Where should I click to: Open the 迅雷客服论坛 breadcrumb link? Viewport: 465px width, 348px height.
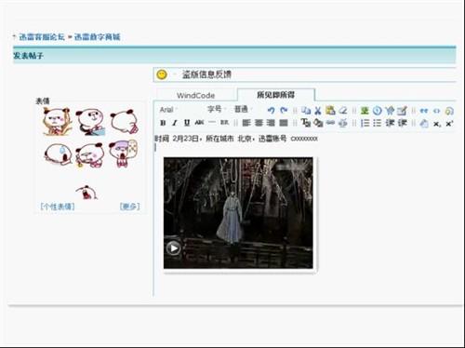click(42, 37)
